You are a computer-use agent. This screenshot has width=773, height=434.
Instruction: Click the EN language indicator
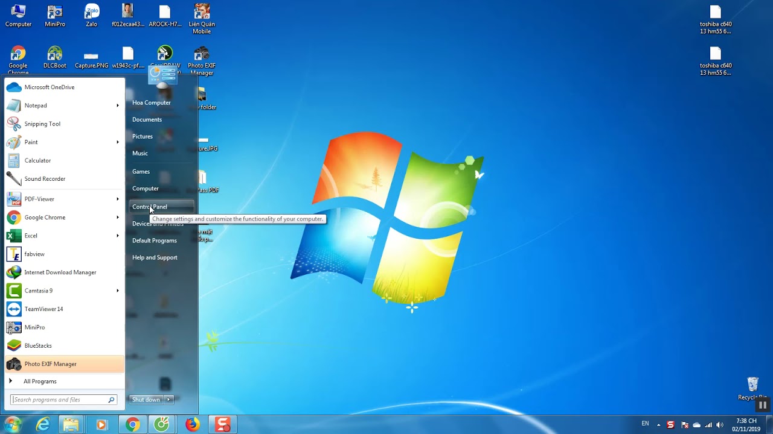click(x=645, y=424)
